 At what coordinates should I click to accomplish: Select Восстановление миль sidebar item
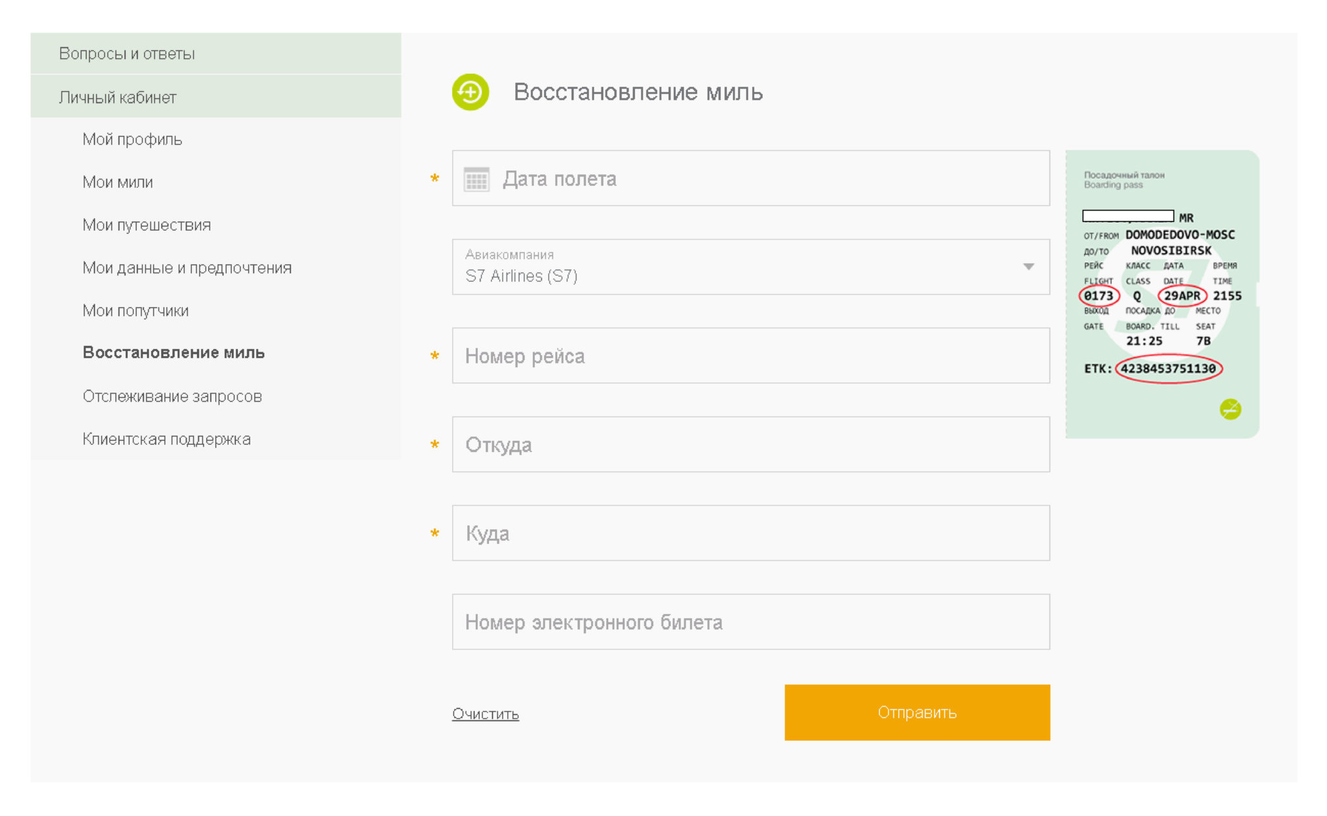click(x=174, y=352)
